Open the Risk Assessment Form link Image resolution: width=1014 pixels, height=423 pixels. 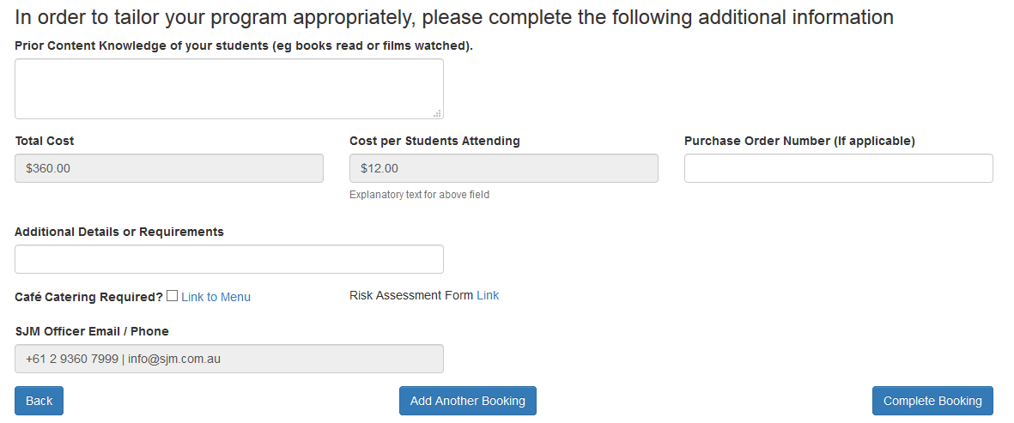pos(488,295)
